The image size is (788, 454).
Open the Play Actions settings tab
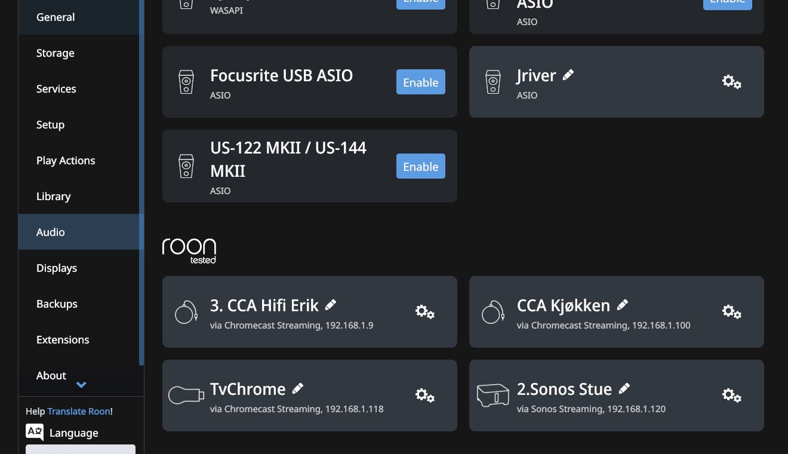[x=66, y=161]
